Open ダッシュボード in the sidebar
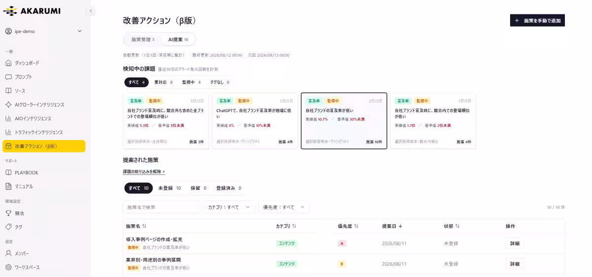The width and height of the screenshot is (592, 277). coord(43,63)
